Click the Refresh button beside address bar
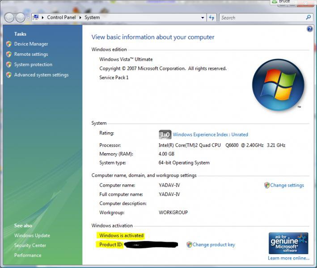The image size is (317, 268). [x=211, y=18]
